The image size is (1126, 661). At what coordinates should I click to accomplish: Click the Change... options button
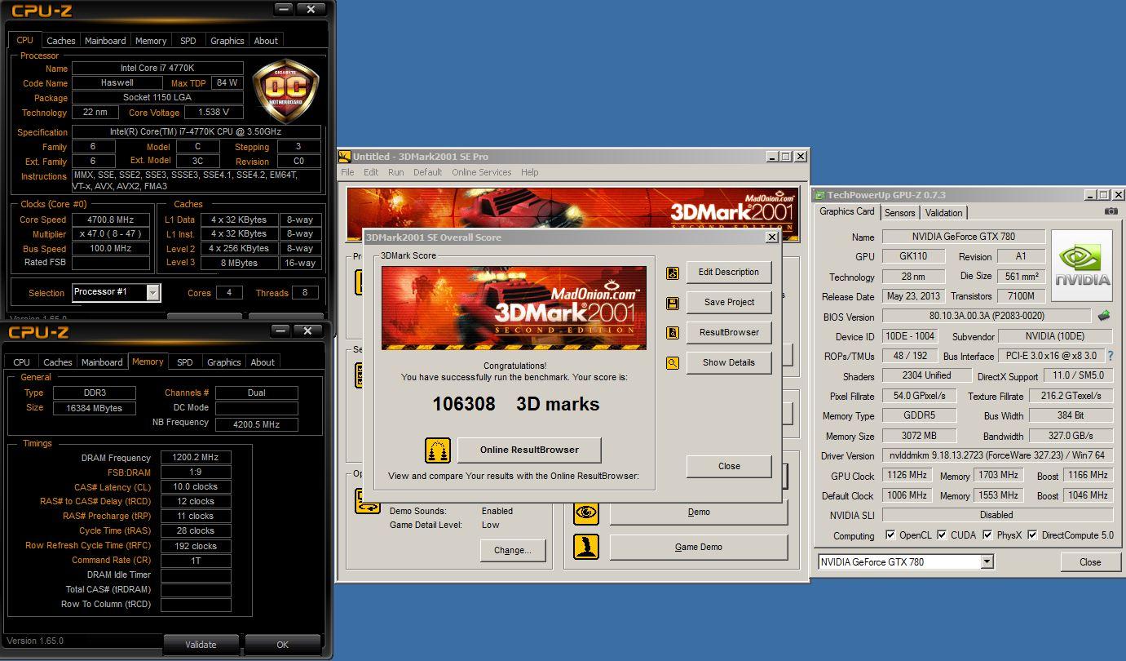click(512, 550)
